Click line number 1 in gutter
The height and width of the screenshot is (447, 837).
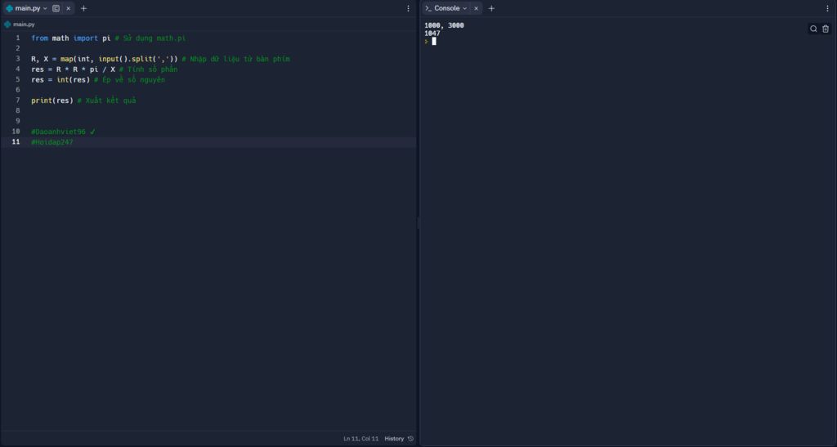(18, 38)
